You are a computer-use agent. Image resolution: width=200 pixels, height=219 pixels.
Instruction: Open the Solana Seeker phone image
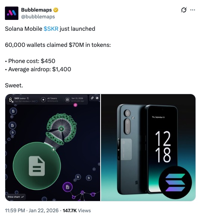pos(148,148)
